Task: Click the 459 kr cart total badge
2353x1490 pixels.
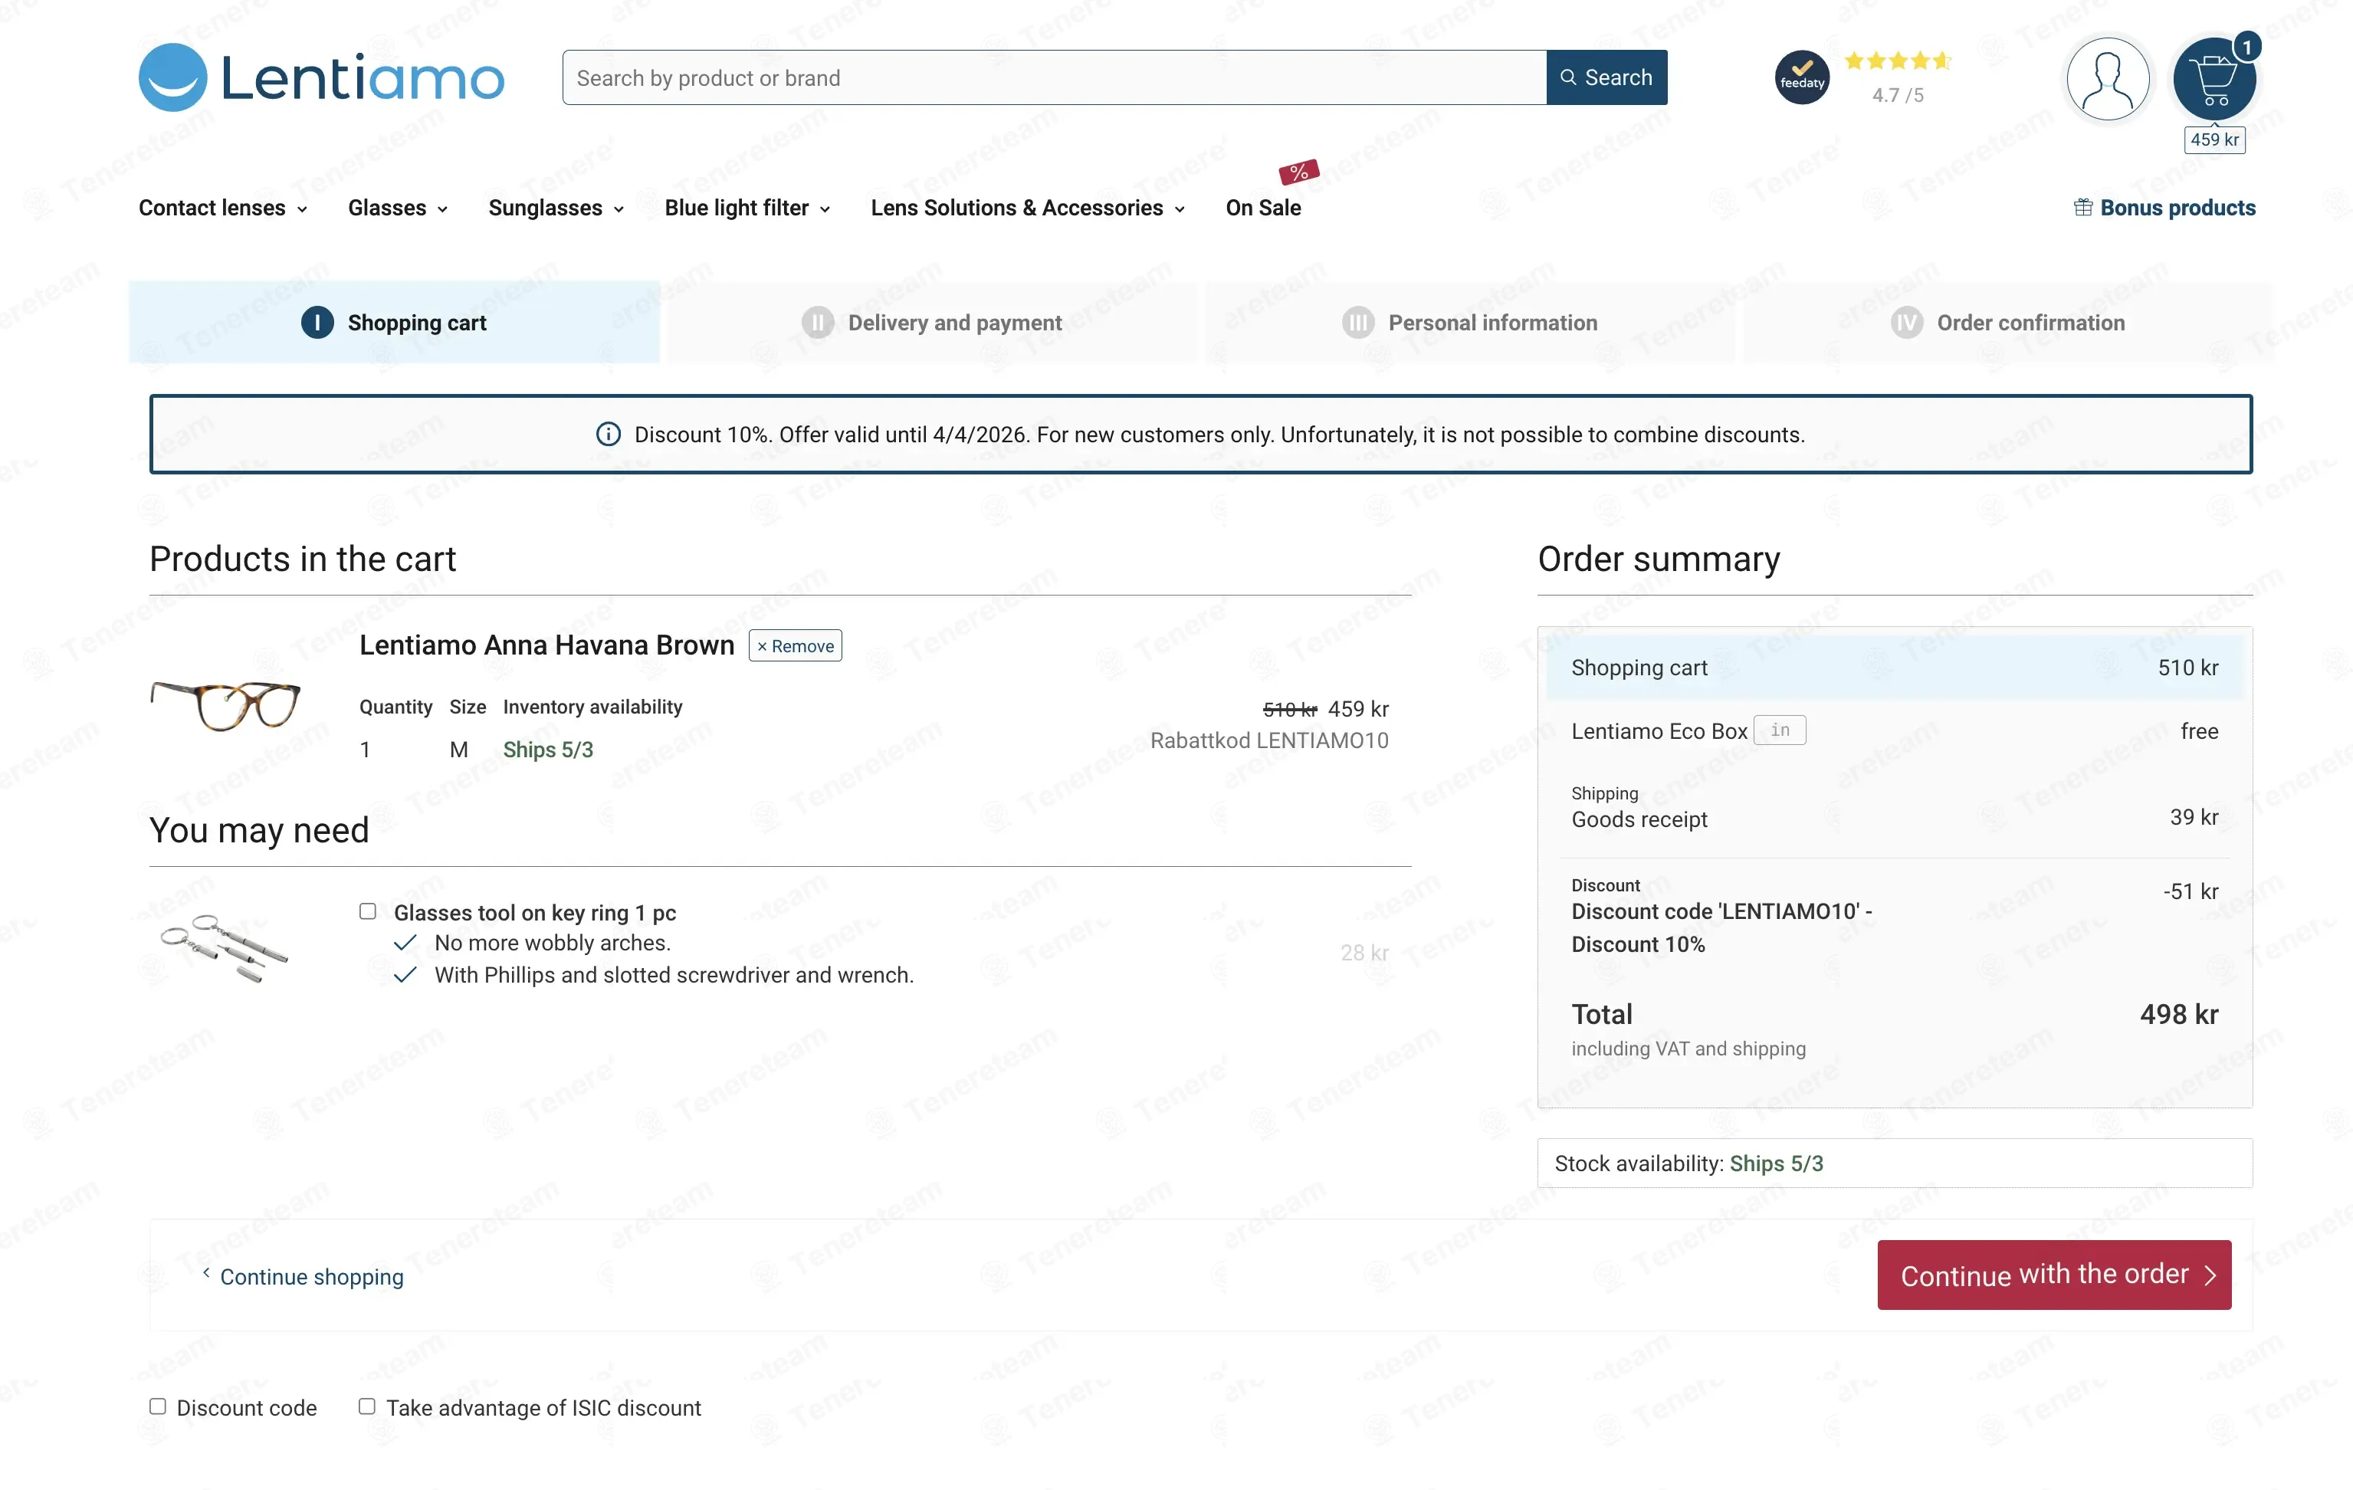Action: 2214,139
